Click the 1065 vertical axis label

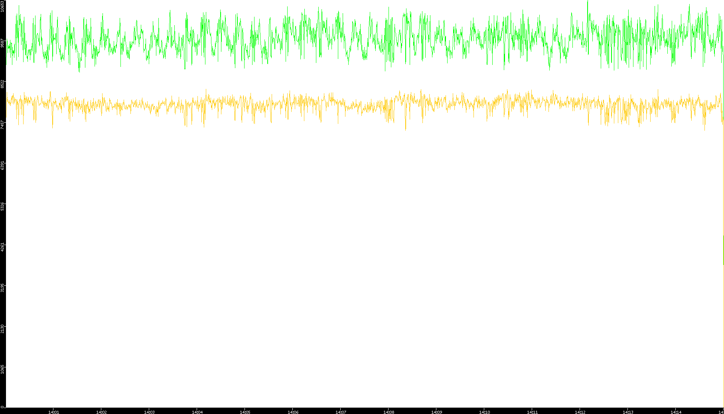tap(2, 369)
